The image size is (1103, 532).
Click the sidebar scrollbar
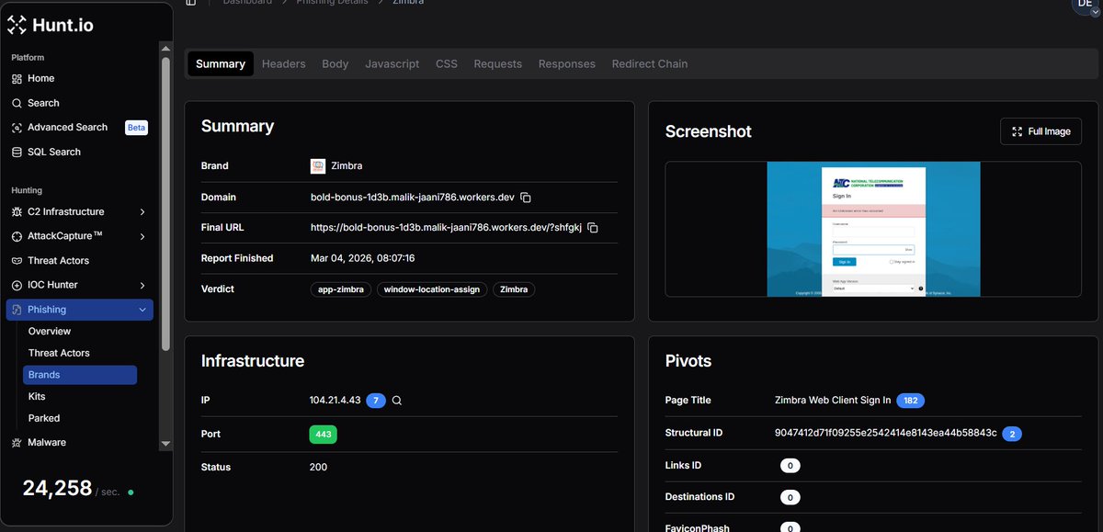166,202
